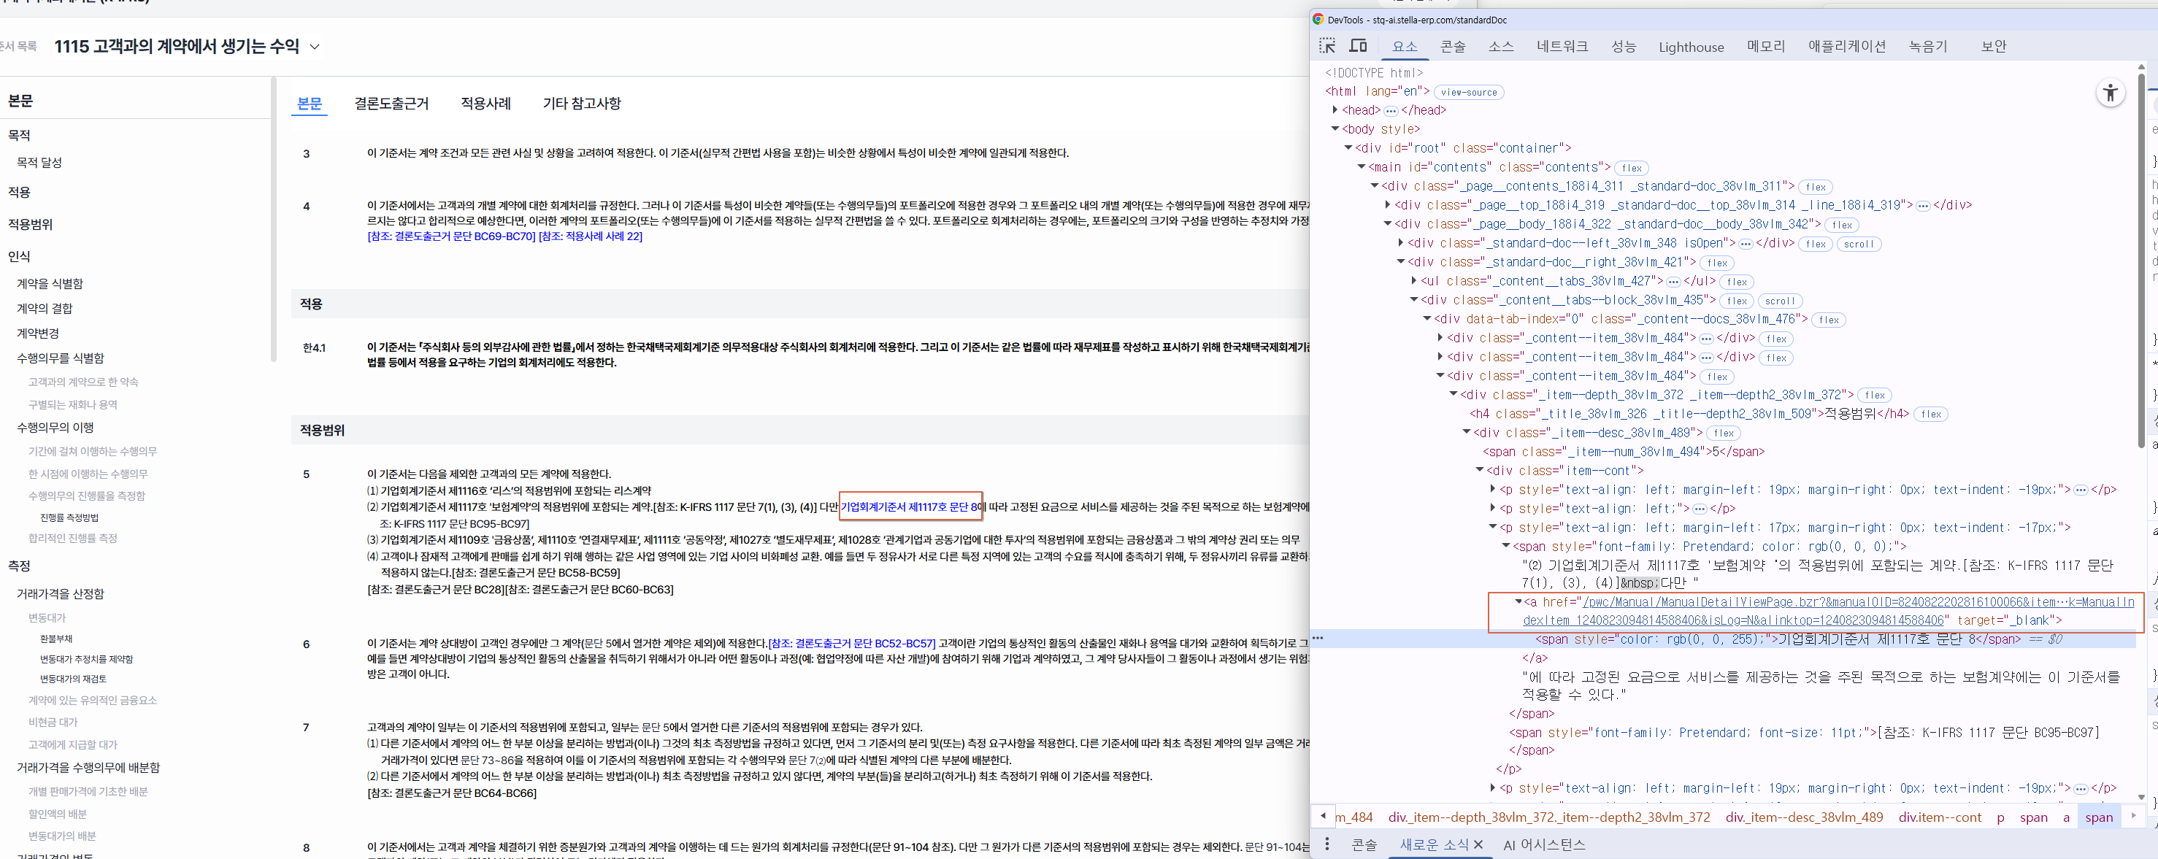Image resolution: width=2158 pixels, height=859 pixels.
Task: Collapse the div item--cont node
Action: [x=1480, y=470]
